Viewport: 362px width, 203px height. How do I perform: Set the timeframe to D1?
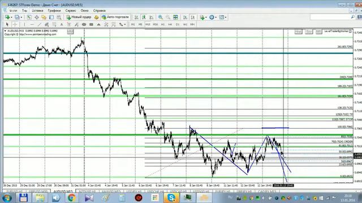[x=178, y=24]
